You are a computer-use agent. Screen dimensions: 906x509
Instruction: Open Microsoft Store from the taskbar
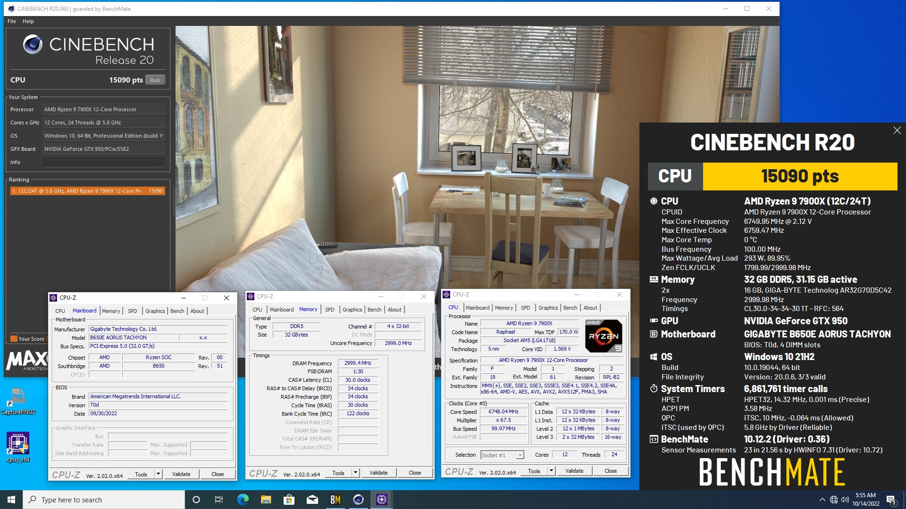(x=289, y=500)
